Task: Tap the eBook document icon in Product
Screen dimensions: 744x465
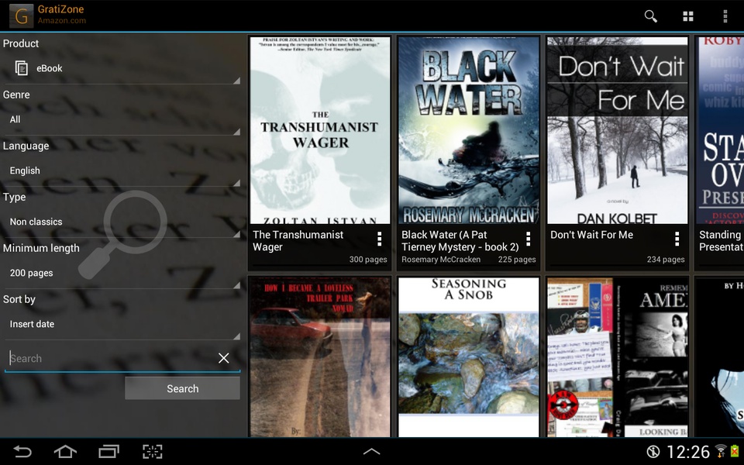Action: (22, 68)
